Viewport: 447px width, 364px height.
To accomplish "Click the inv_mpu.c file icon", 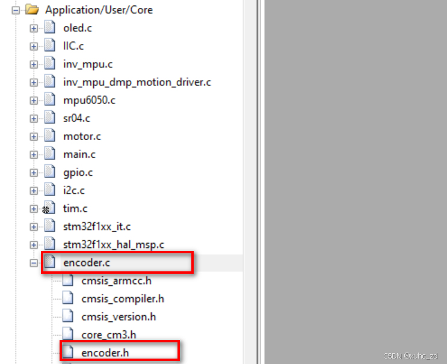I will coord(50,64).
